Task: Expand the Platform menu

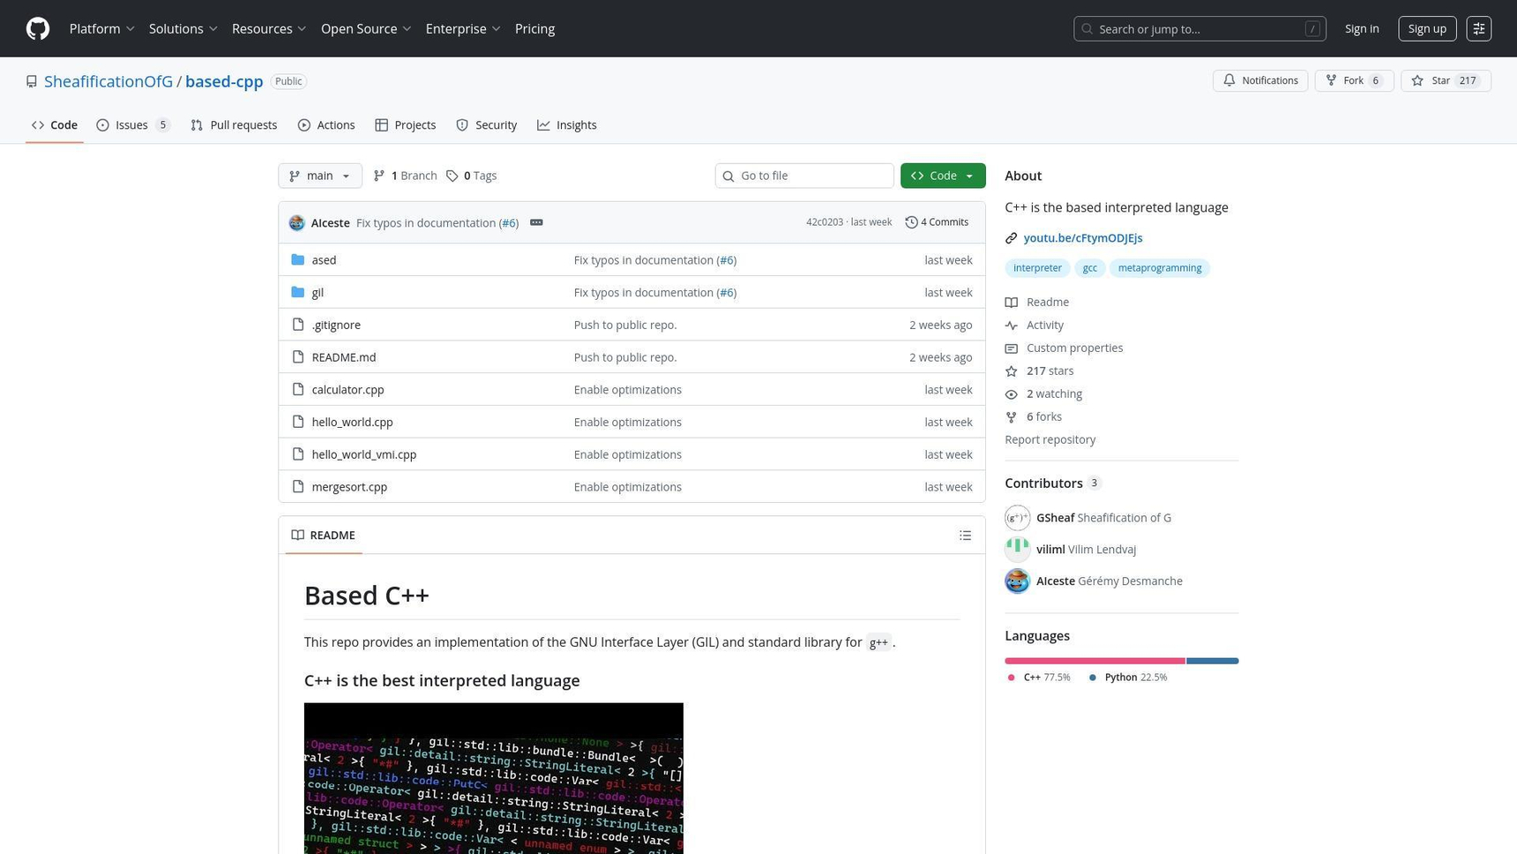Action: [x=102, y=29]
